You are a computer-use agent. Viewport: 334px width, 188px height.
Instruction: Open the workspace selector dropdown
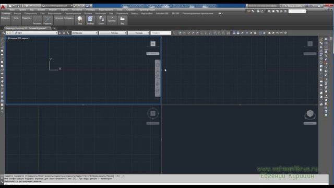pyautogui.click(x=57, y=6)
